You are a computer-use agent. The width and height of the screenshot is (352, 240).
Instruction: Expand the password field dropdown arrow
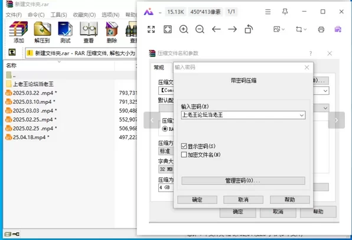point(302,115)
